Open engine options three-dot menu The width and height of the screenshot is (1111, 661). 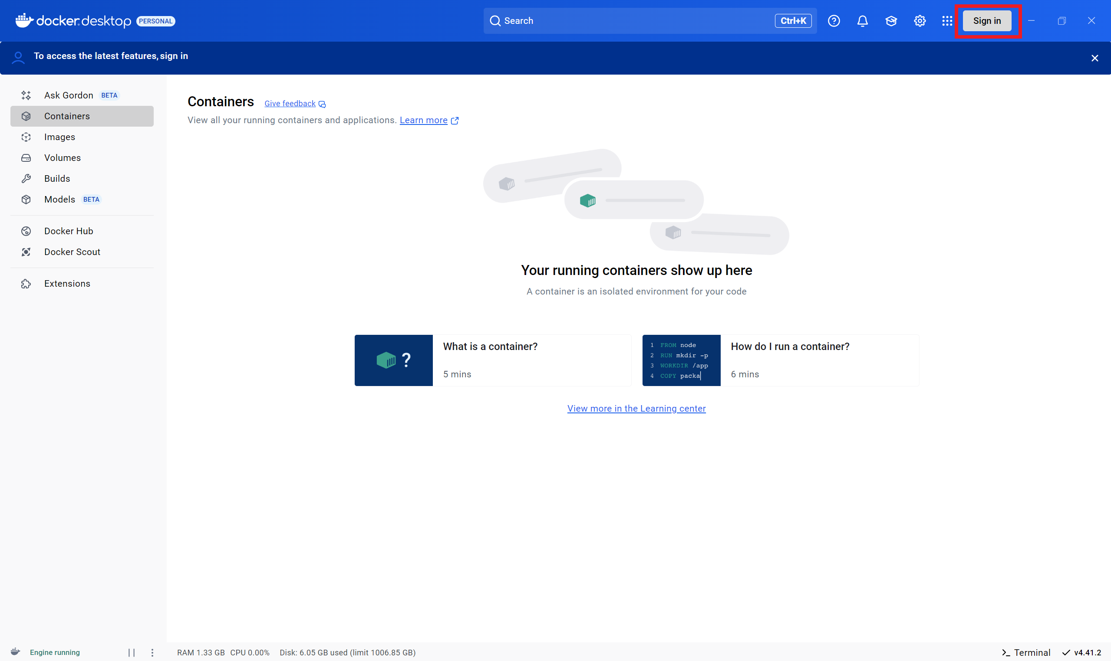pos(152,652)
